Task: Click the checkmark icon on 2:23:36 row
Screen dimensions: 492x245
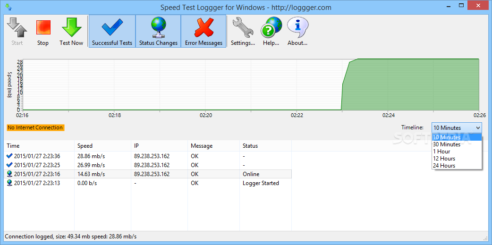Action: [x=9, y=156]
